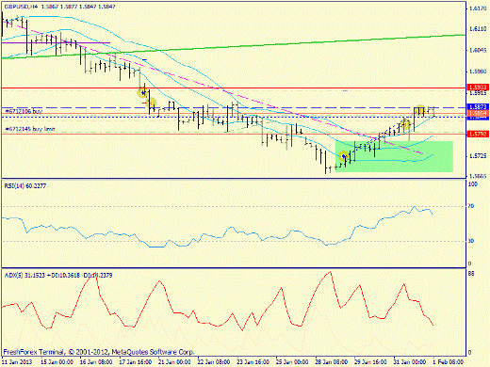Click the 1.6110 value on price axis
This screenshot has height=367, width=490.
(x=478, y=29)
